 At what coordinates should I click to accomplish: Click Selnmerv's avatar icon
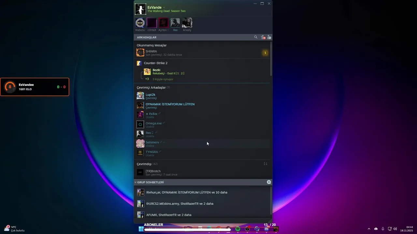[x=140, y=143]
